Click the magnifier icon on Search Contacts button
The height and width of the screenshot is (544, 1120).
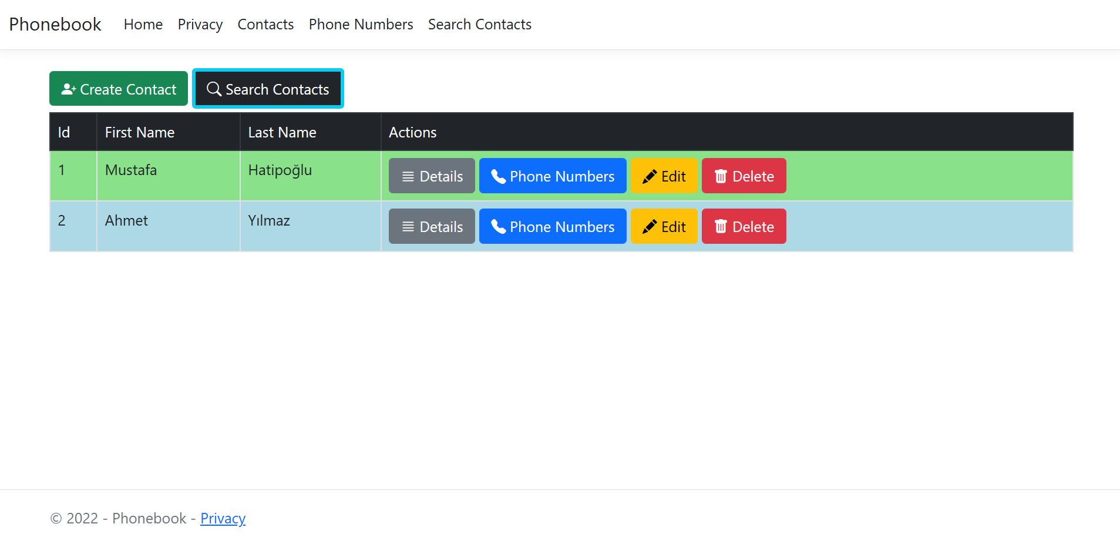(214, 89)
